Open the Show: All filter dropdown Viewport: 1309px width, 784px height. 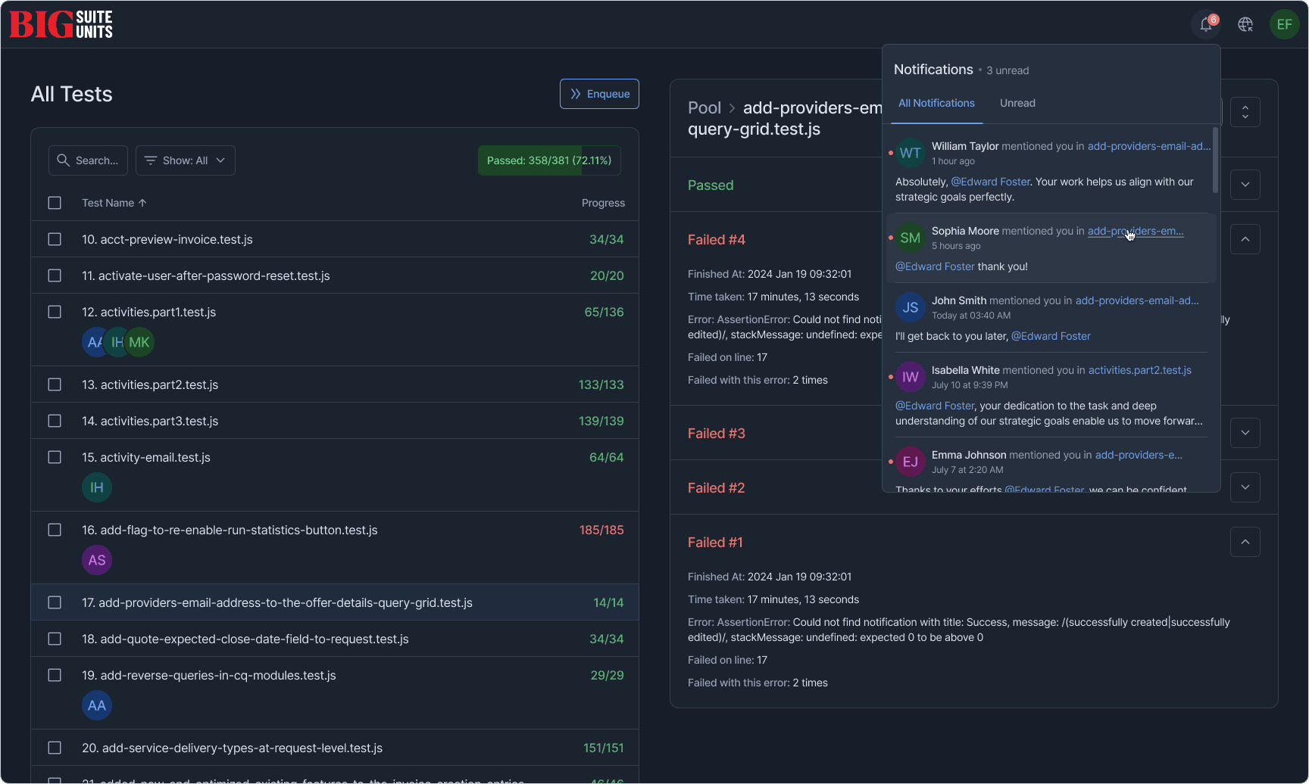(x=186, y=160)
